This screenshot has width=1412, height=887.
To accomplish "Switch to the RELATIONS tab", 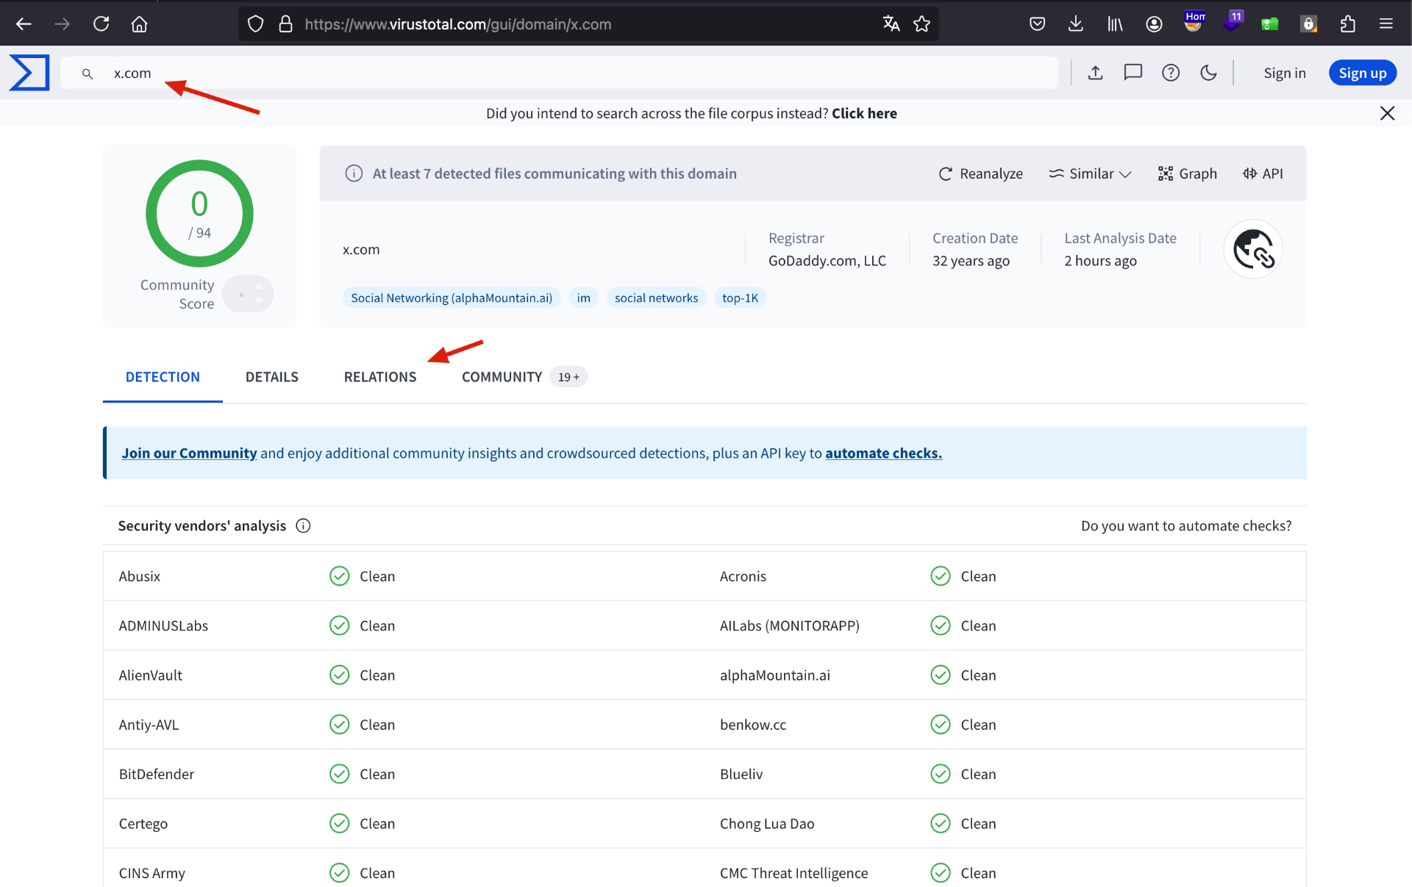I will [x=379, y=377].
